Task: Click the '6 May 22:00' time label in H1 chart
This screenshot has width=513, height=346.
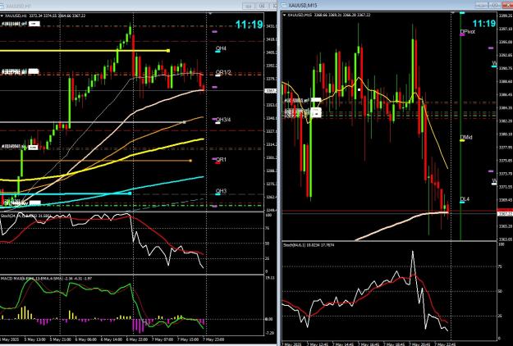Action: tap(137, 339)
